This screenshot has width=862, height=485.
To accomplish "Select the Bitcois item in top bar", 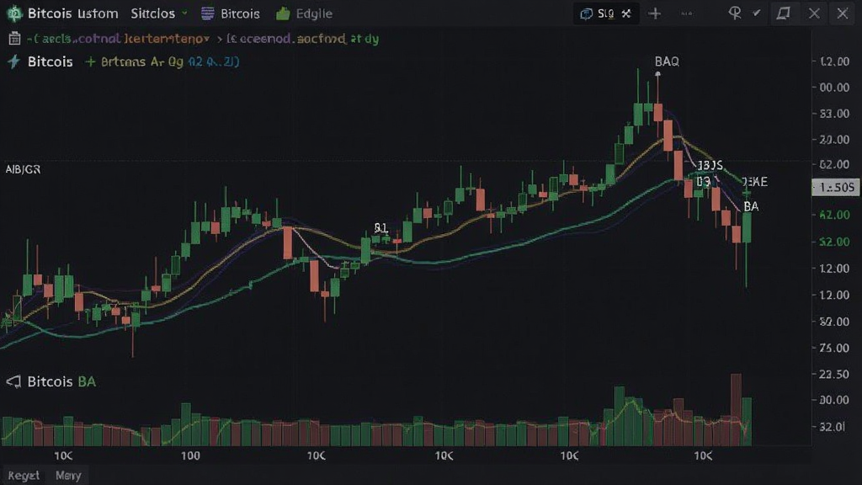I will (240, 13).
